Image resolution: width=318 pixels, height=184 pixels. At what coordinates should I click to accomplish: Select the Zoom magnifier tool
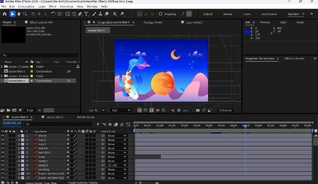[x=25, y=14]
